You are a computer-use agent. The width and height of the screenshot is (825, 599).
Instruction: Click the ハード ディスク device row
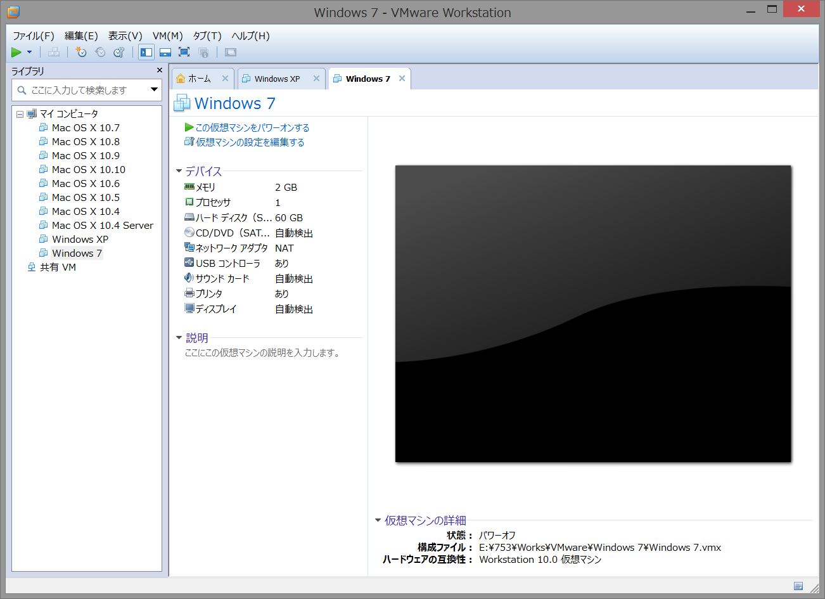pos(273,217)
